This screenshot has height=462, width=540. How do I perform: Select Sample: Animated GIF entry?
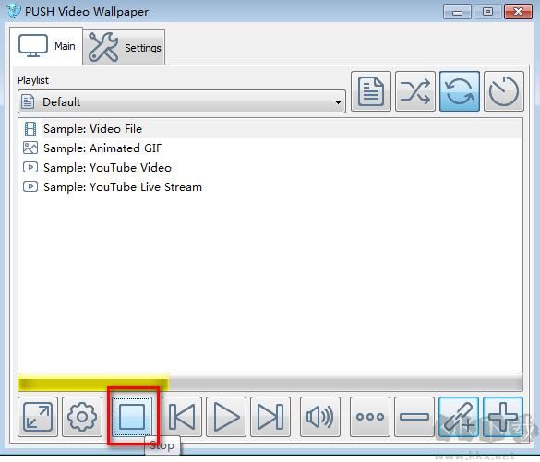[102, 148]
